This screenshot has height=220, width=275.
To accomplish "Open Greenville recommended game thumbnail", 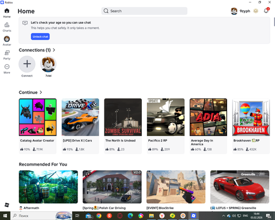I will 240,187.
